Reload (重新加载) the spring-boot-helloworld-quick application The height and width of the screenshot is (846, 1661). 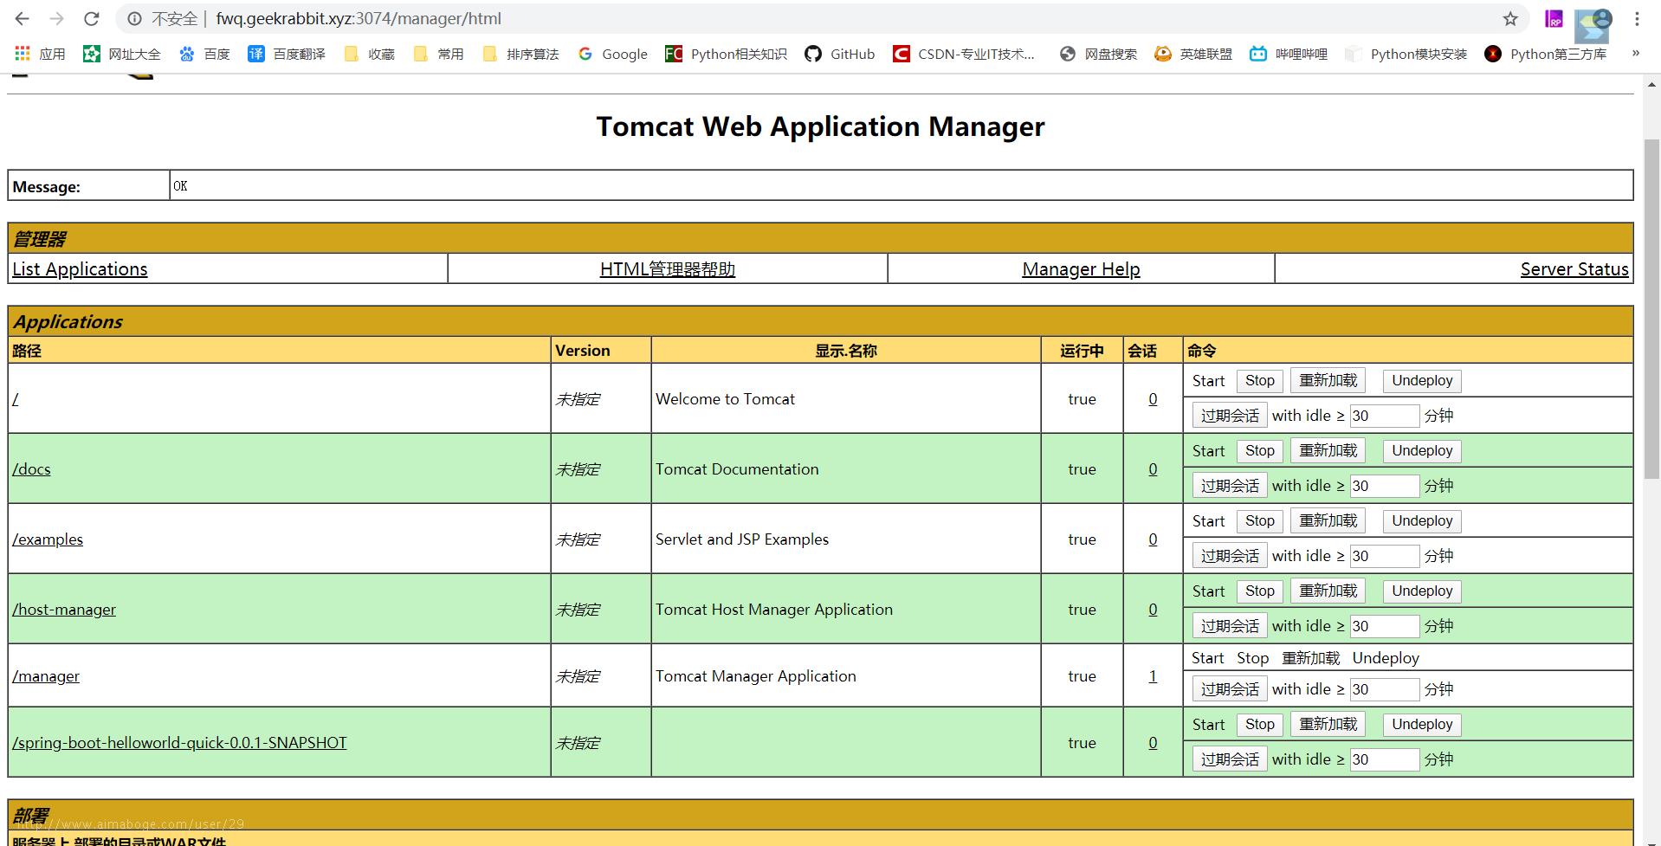coord(1328,725)
